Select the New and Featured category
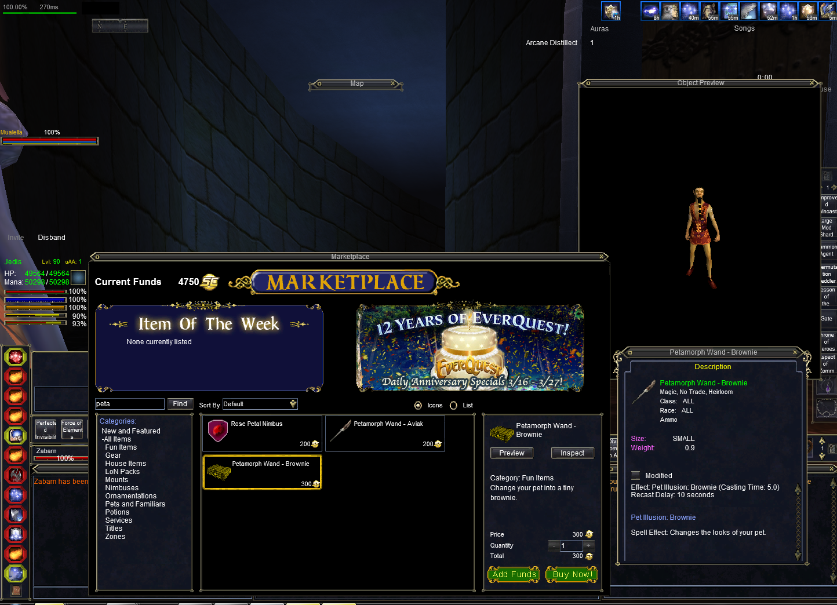Image resolution: width=837 pixels, height=605 pixels. tap(131, 431)
